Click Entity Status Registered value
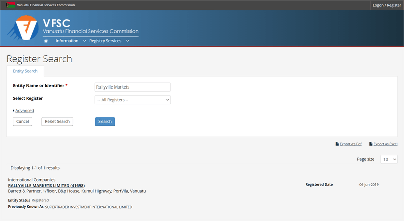Screen dimensions: 404x221 (x=40, y=200)
